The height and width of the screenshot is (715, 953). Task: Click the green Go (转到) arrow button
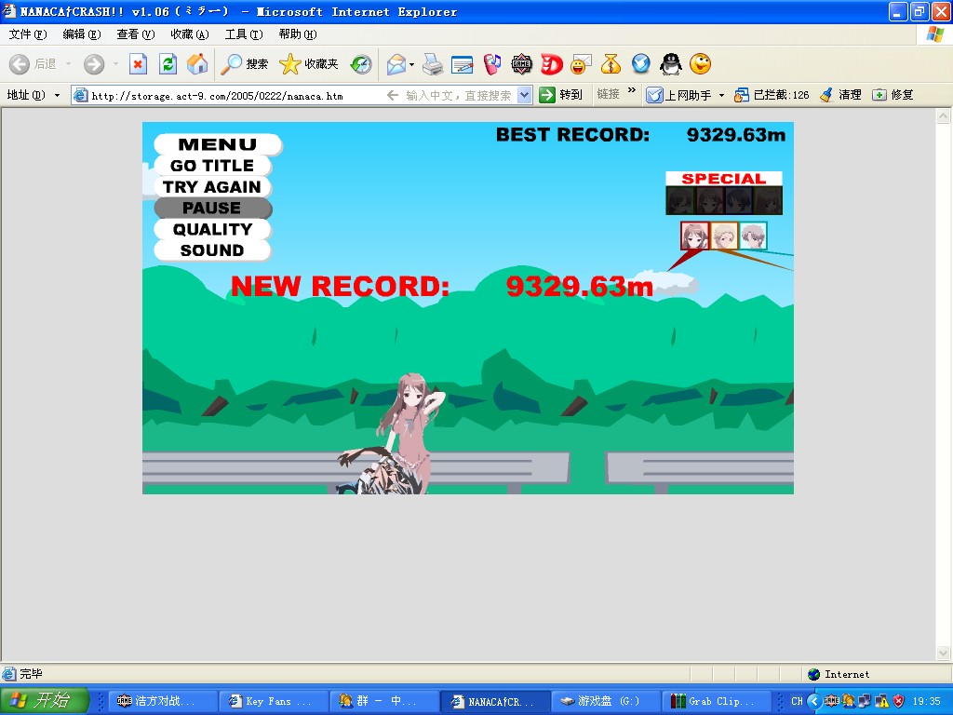(547, 95)
